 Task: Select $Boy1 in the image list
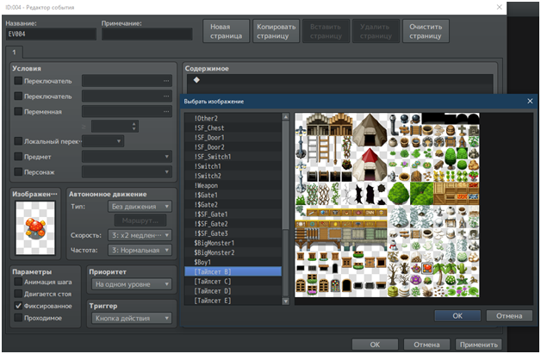[233, 262]
